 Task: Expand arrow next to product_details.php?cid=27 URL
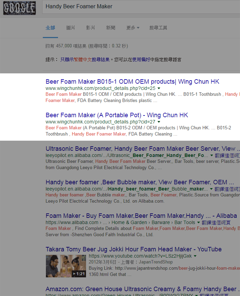tap(159, 122)
